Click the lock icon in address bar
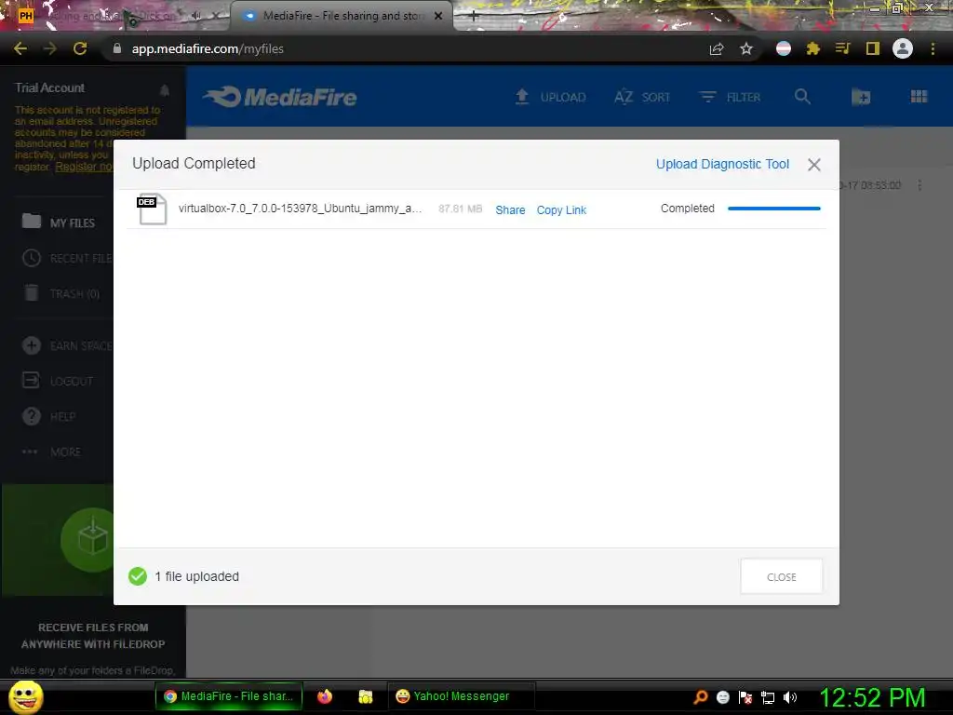 pyautogui.click(x=117, y=48)
